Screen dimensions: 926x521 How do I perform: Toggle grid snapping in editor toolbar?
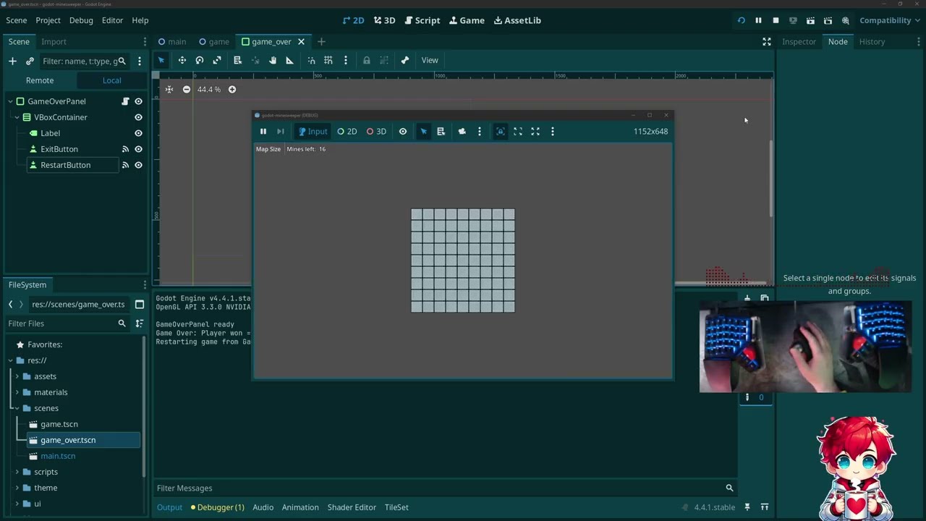[328, 60]
